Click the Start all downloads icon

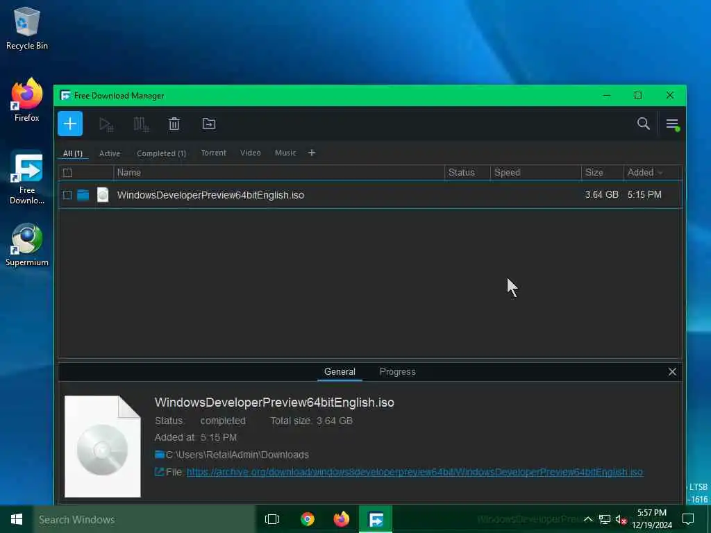pos(106,124)
